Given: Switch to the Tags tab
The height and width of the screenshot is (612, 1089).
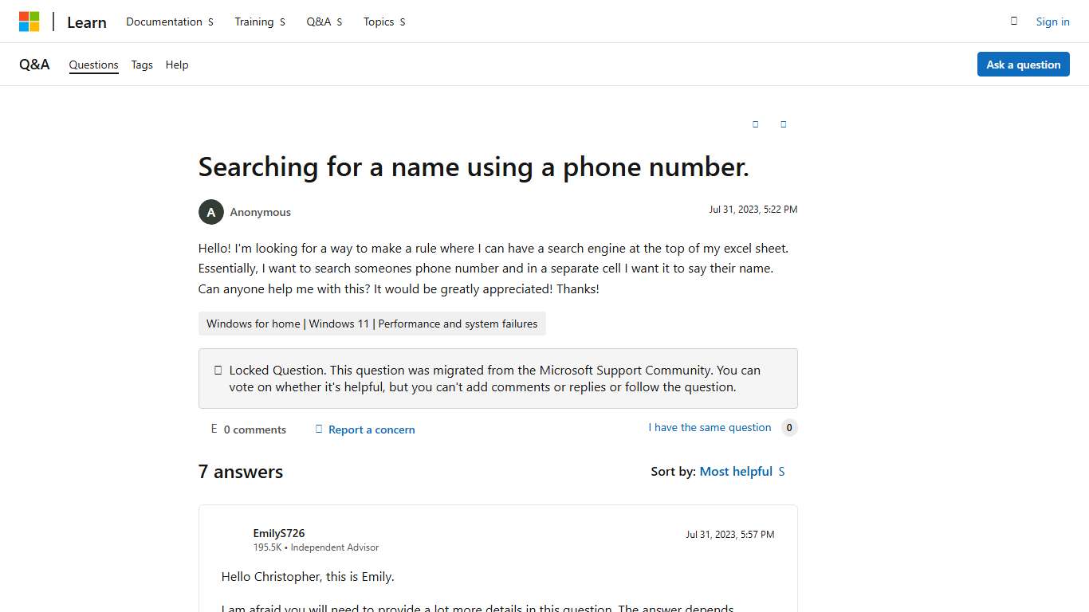Looking at the screenshot, I should pos(142,65).
